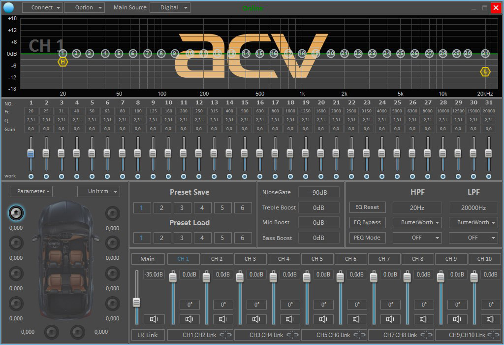Viewport: 504px width, 345px height.
Task: Select the bottom-left speaker below the car
Action: 51,332
